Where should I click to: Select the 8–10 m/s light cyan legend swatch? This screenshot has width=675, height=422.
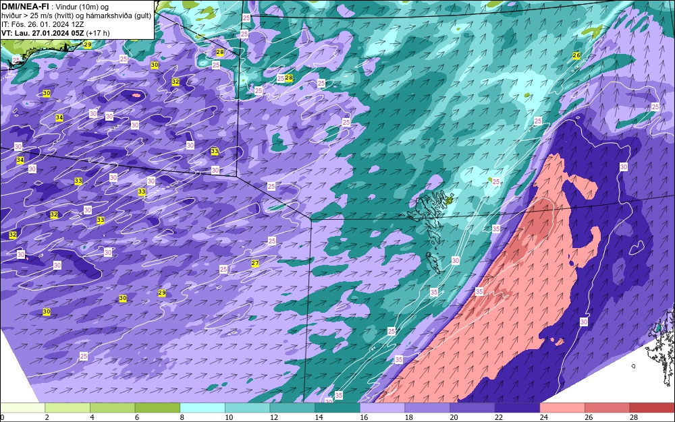pos(202,408)
